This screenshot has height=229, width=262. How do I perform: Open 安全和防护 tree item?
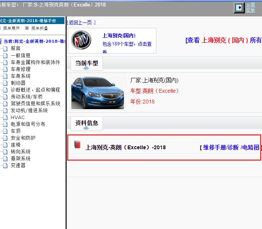(x=23, y=138)
